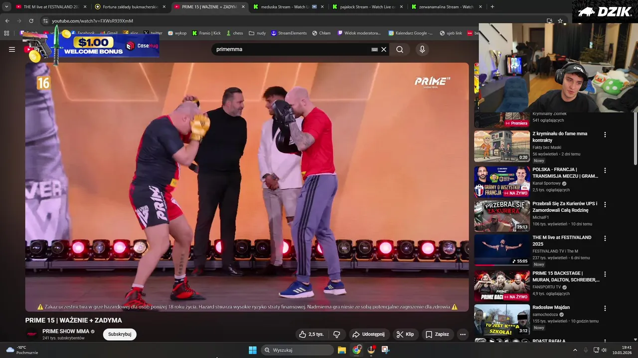Subscribe to PRIME SHOW MMA with Subskrybuj
The width and height of the screenshot is (638, 358).
(x=120, y=334)
